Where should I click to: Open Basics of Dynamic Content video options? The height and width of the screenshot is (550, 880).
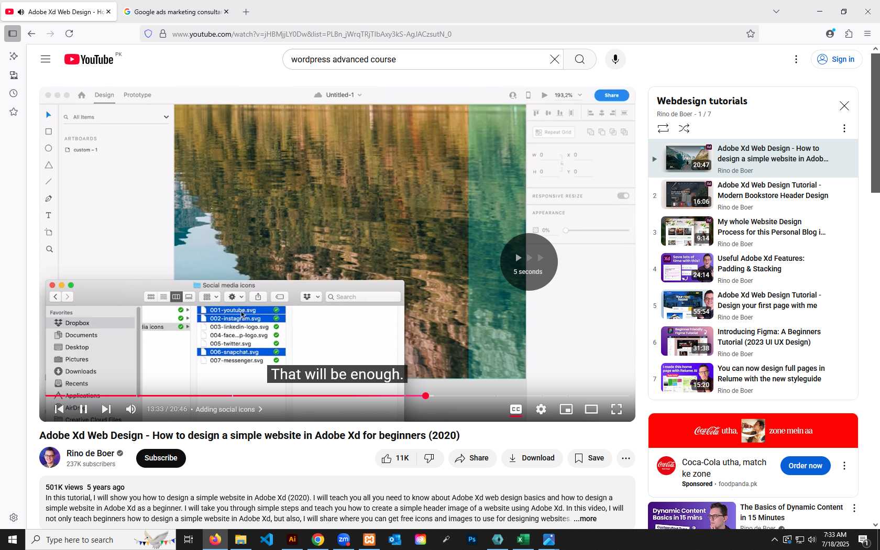point(854,508)
